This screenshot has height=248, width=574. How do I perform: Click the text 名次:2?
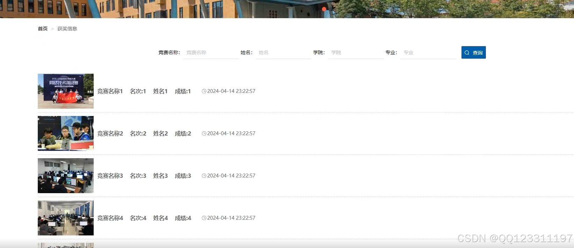click(x=138, y=133)
